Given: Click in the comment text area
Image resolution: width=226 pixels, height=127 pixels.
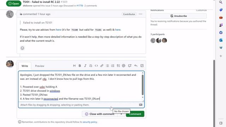Looking at the screenshot, I should click(80, 86).
